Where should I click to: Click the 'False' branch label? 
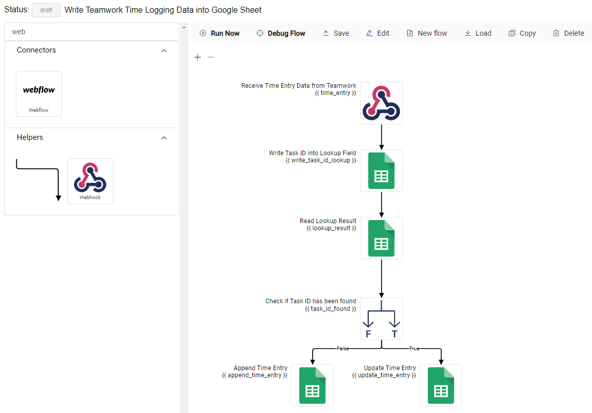(343, 349)
